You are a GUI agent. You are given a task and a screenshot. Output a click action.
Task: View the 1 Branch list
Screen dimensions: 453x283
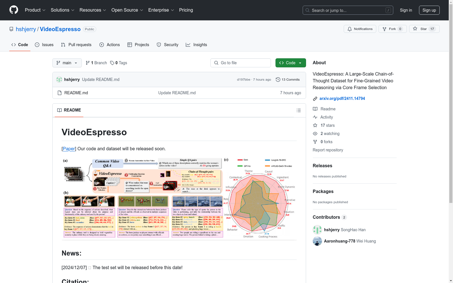pyautogui.click(x=96, y=63)
